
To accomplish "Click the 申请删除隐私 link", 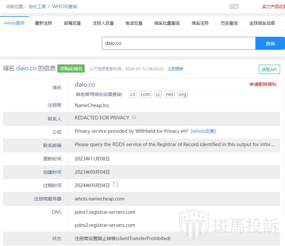I will pyautogui.click(x=263, y=84).
